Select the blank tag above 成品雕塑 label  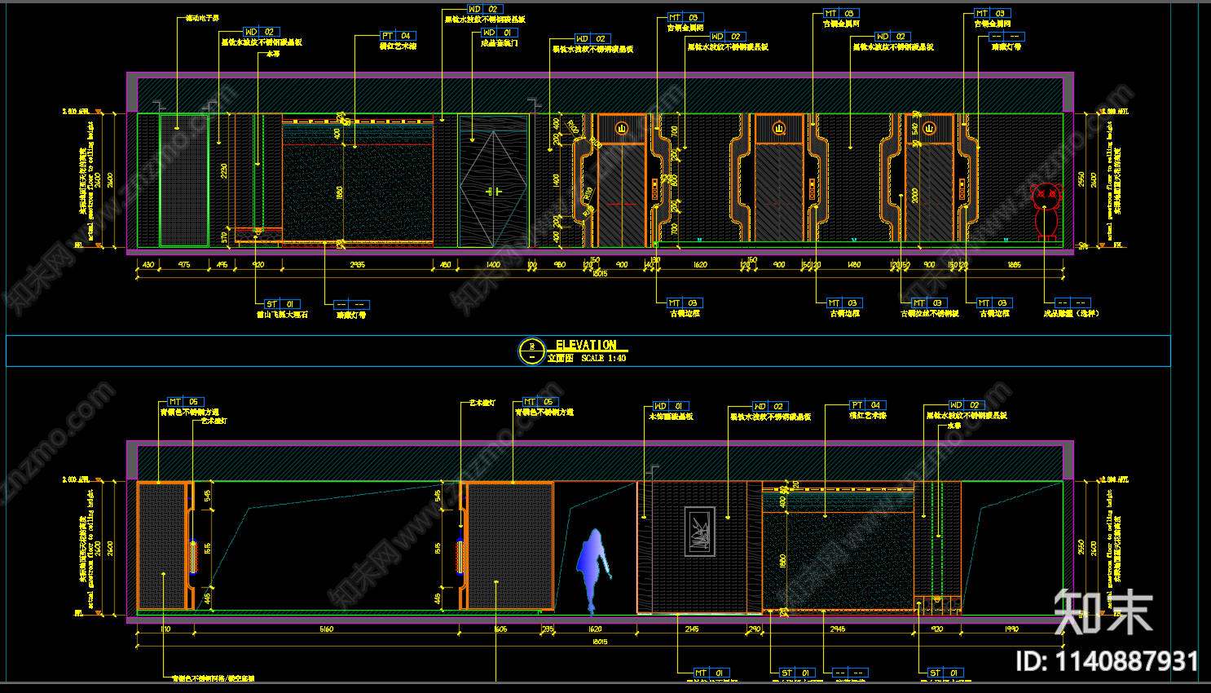1072,302
